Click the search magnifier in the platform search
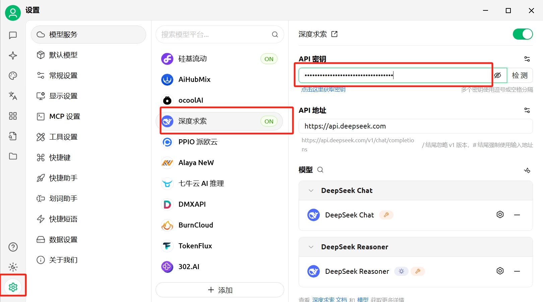543x302 pixels. tap(275, 34)
